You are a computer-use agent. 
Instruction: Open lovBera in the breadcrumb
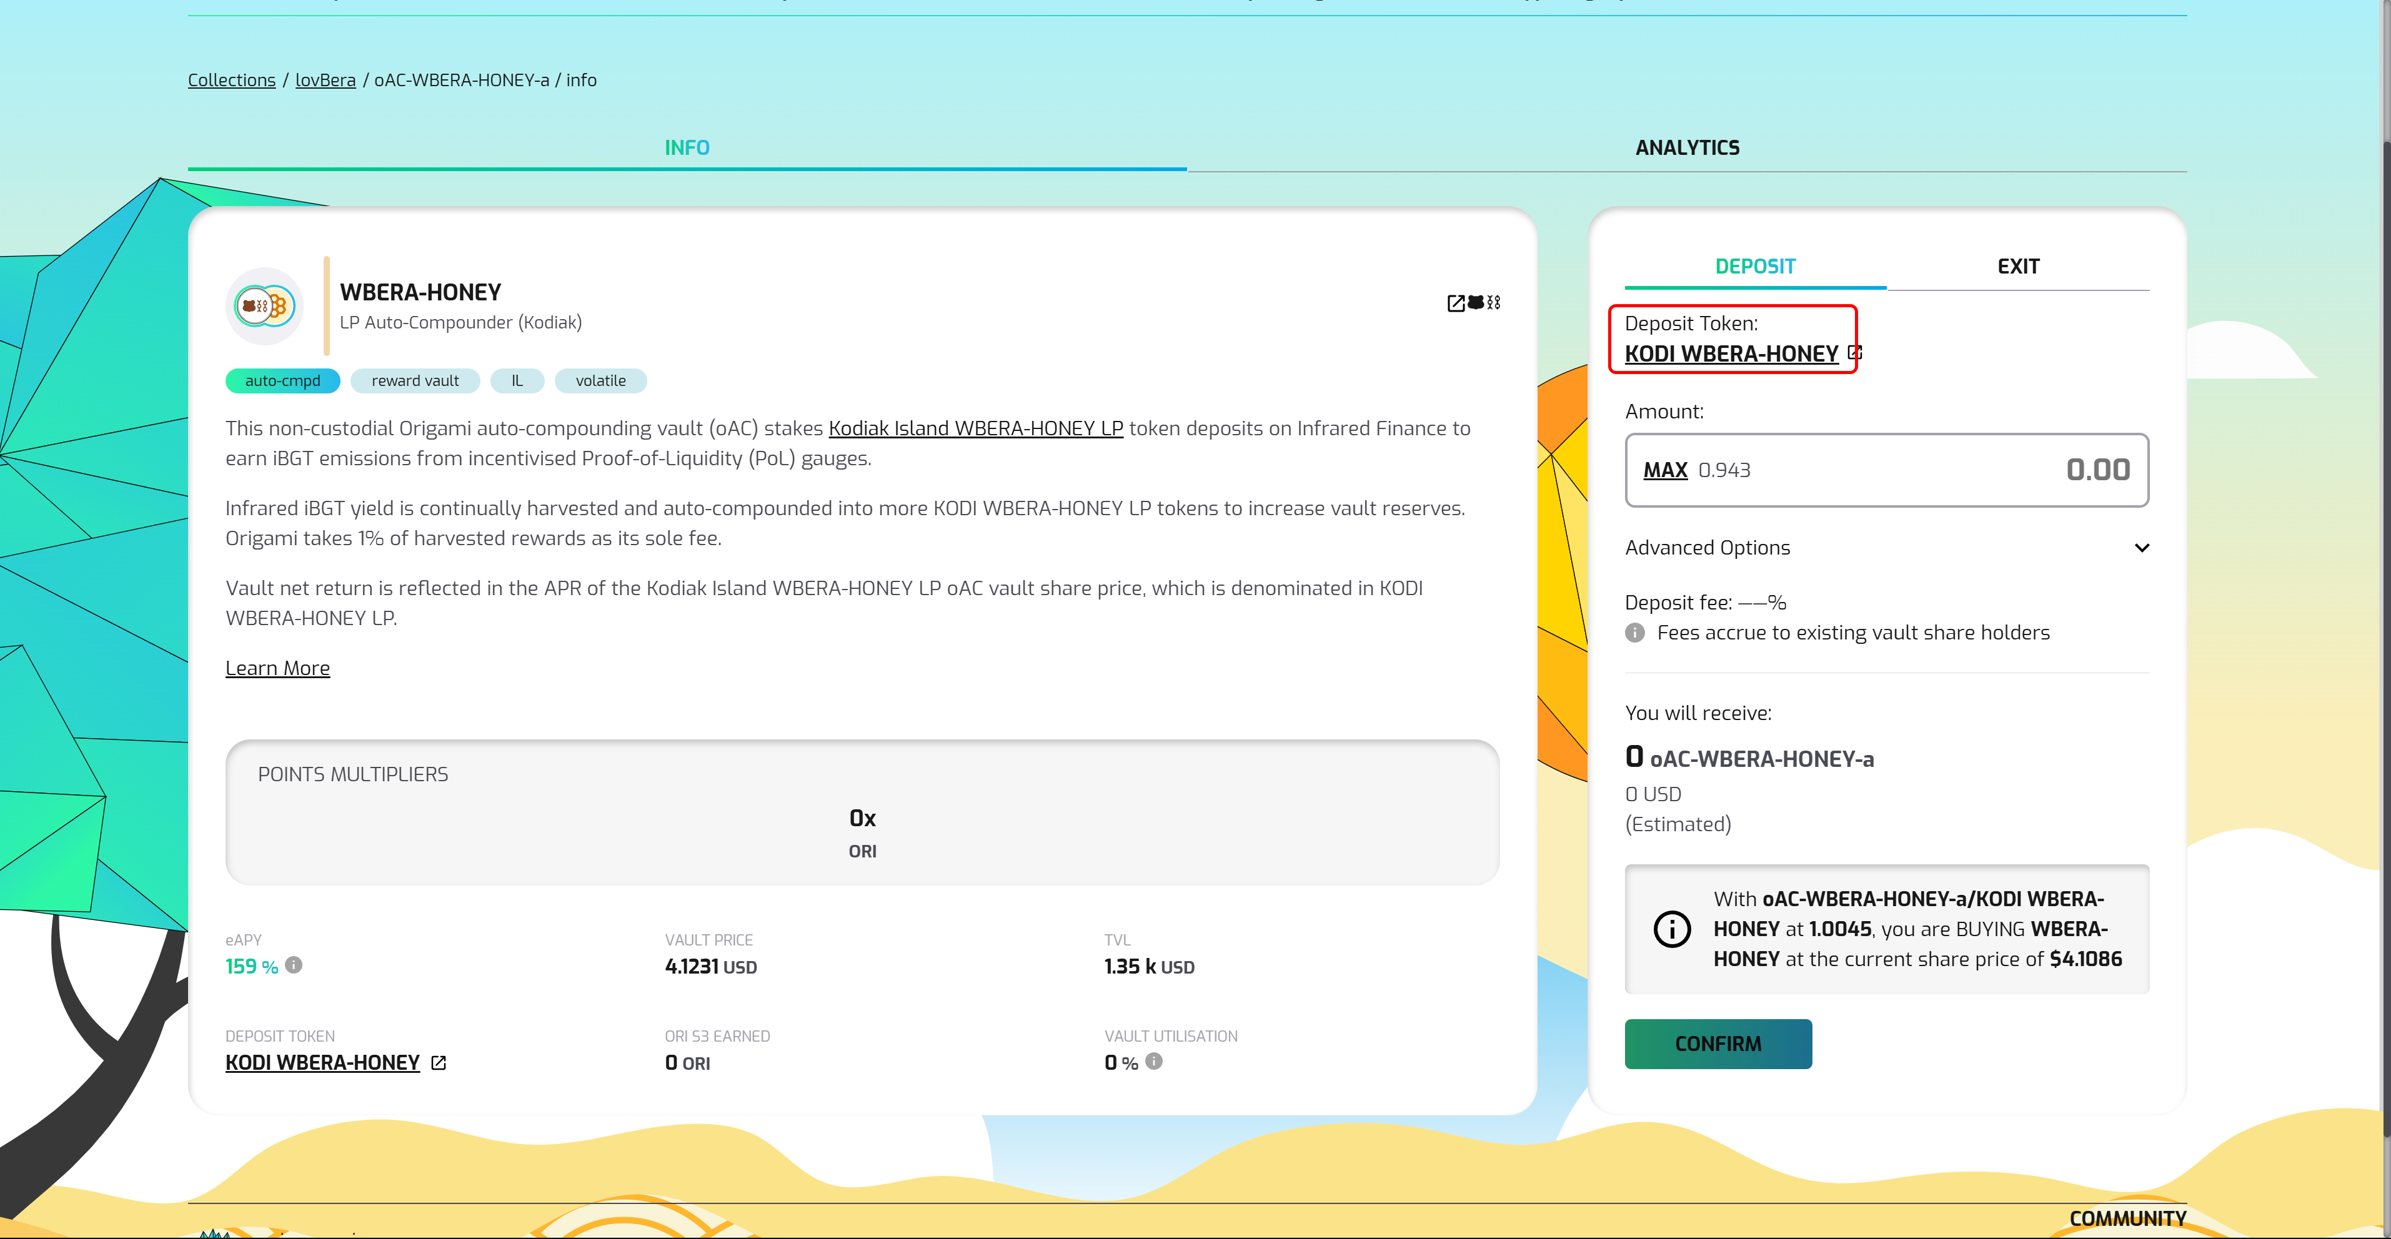tap(325, 80)
